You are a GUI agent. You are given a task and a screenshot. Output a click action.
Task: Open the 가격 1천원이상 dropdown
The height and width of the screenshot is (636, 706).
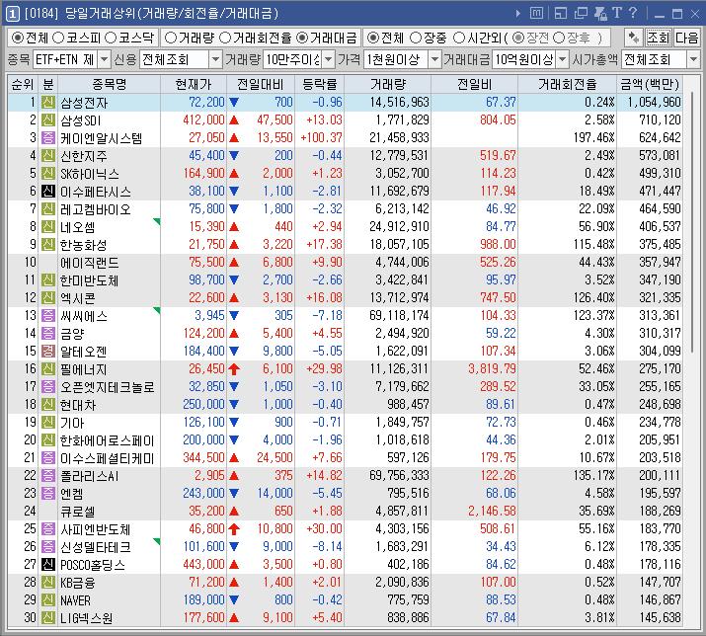[434, 59]
